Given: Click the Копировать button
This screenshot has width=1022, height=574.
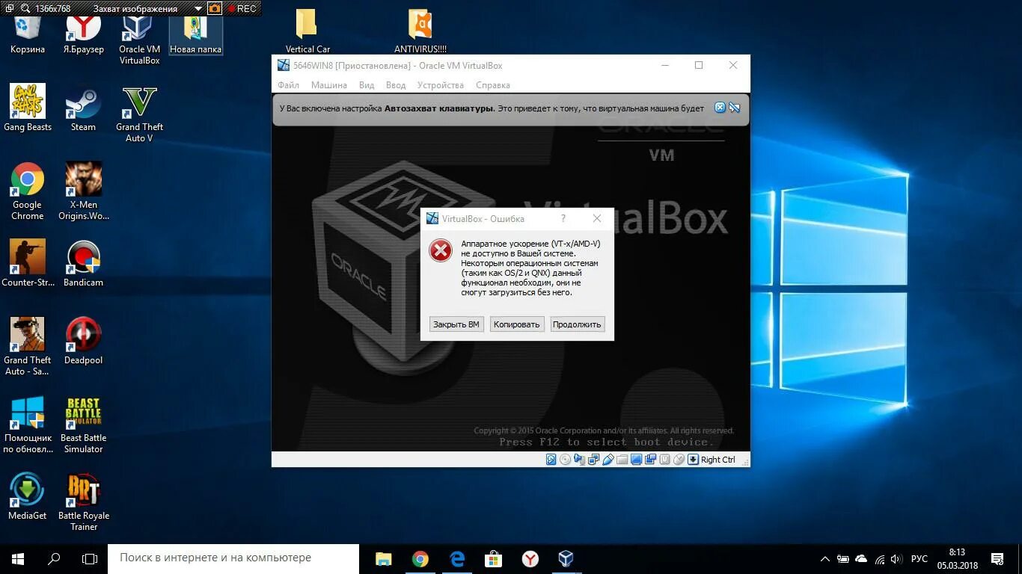Looking at the screenshot, I should (x=516, y=324).
